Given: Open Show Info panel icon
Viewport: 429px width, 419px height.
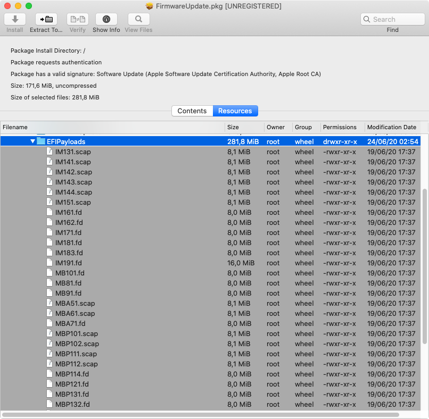Looking at the screenshot, I should click(x=106, y=19).
